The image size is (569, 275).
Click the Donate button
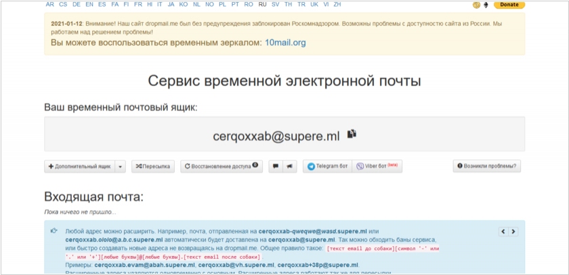point(509,4)
